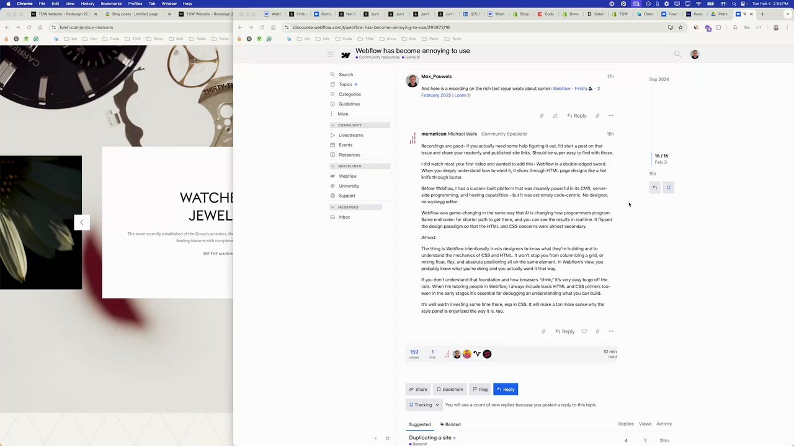Open the Profiles menu

[135, 4]
